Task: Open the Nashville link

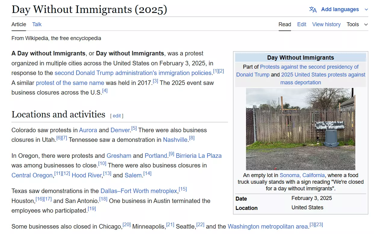Action: (175, 140)
